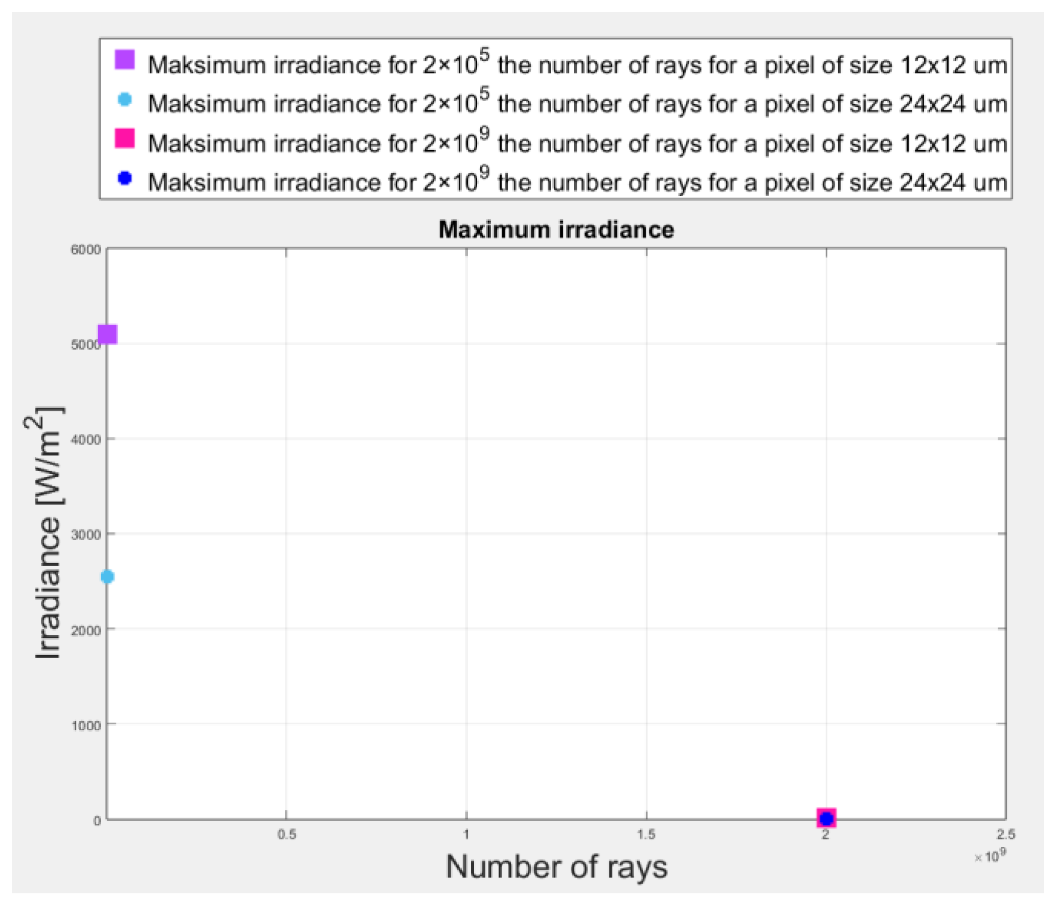This screenshot has width=1056, height=902.
Task: Click the pink square legend marker
Action: (x=124, y=138)
